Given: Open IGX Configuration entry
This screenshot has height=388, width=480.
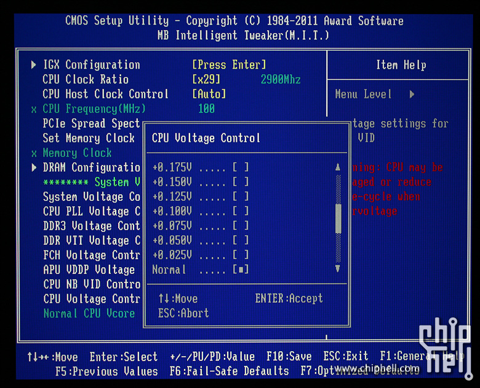Looking at the screenshot, I should pos(92,64).
